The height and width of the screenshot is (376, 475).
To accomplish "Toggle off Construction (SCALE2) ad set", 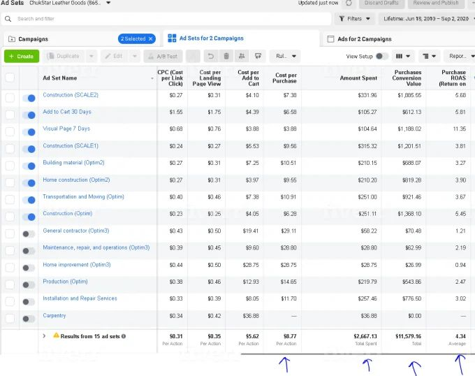I will pos(29,98).
